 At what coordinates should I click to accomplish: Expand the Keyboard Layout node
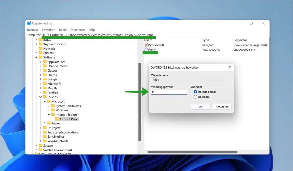pyautogui.click(x=36, y=44)
